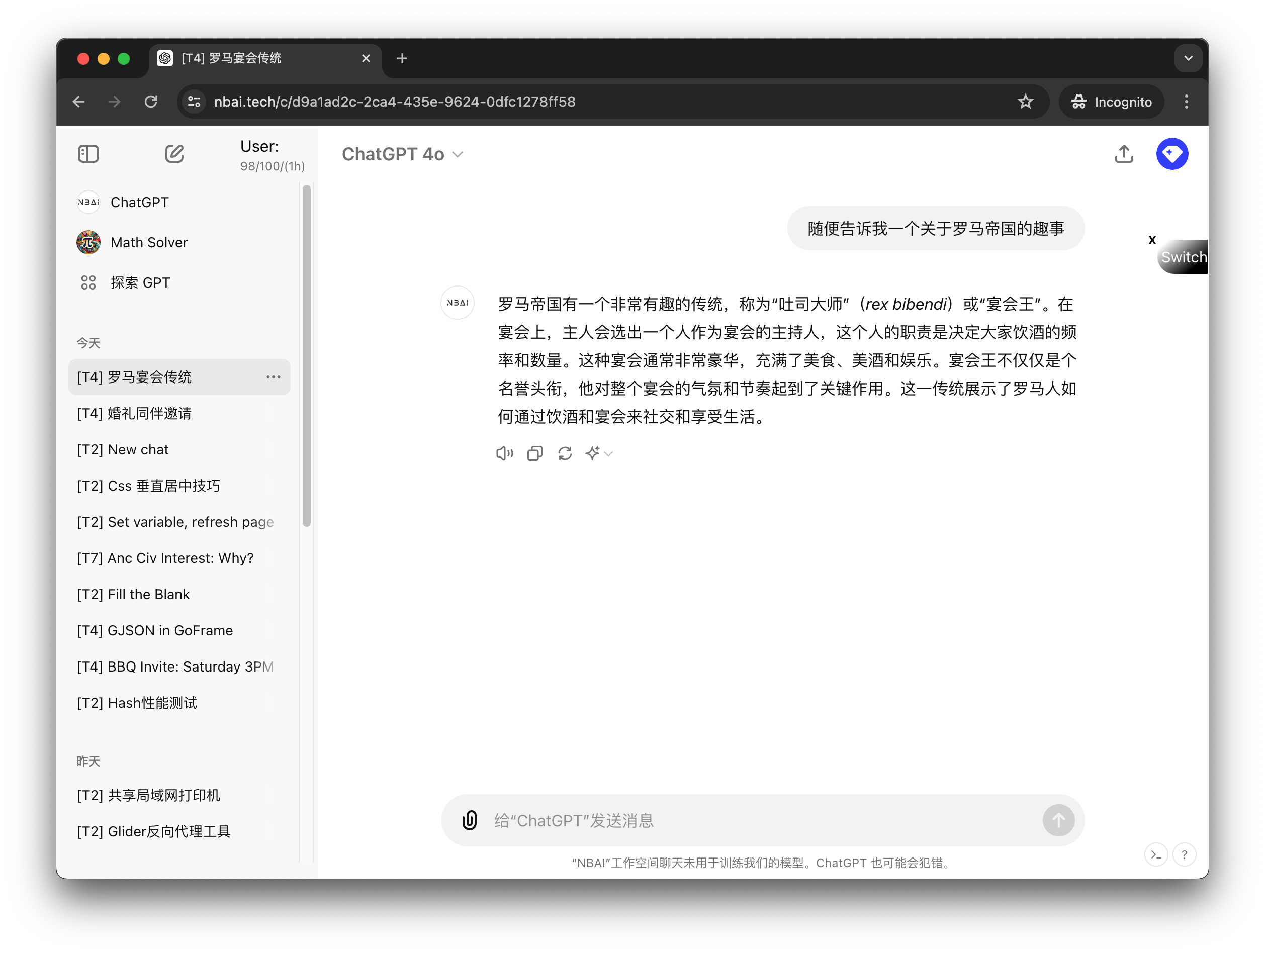Click the Math Solver avatar icon
This screenshot has width=1265, height=953.
pyautogui.click(x=88, y=242)
